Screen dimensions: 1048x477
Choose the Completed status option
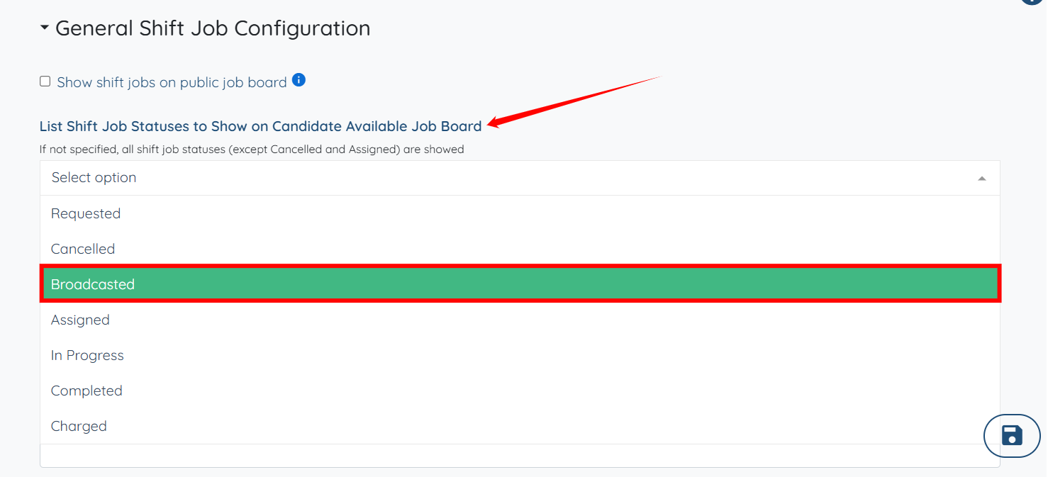pos(87,391)
